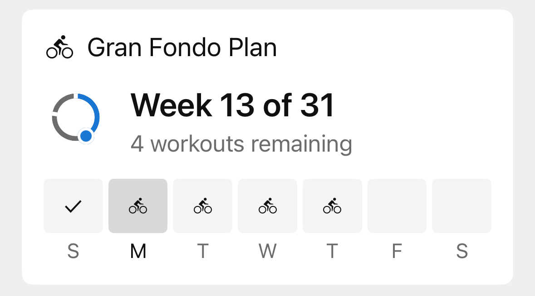Image resolution: width=535 pixels, height=296 pixels.
Task: Open Tuesday's cycling workout icon
Action: (x=202, y=206)
